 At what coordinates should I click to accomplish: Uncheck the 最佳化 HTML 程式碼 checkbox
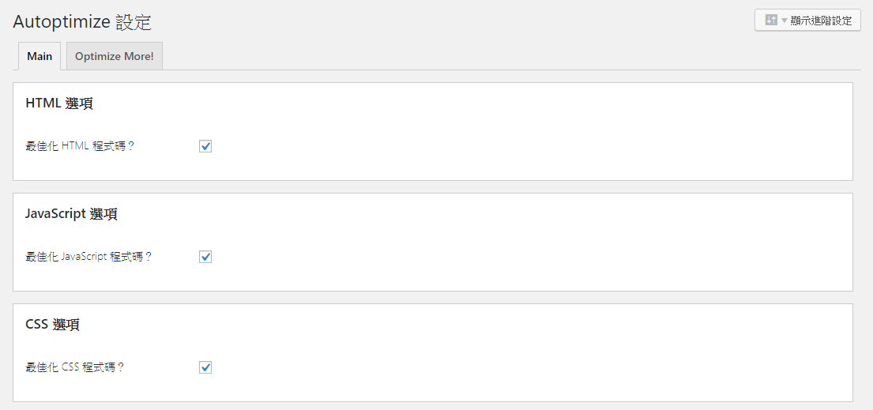point(205,146)
